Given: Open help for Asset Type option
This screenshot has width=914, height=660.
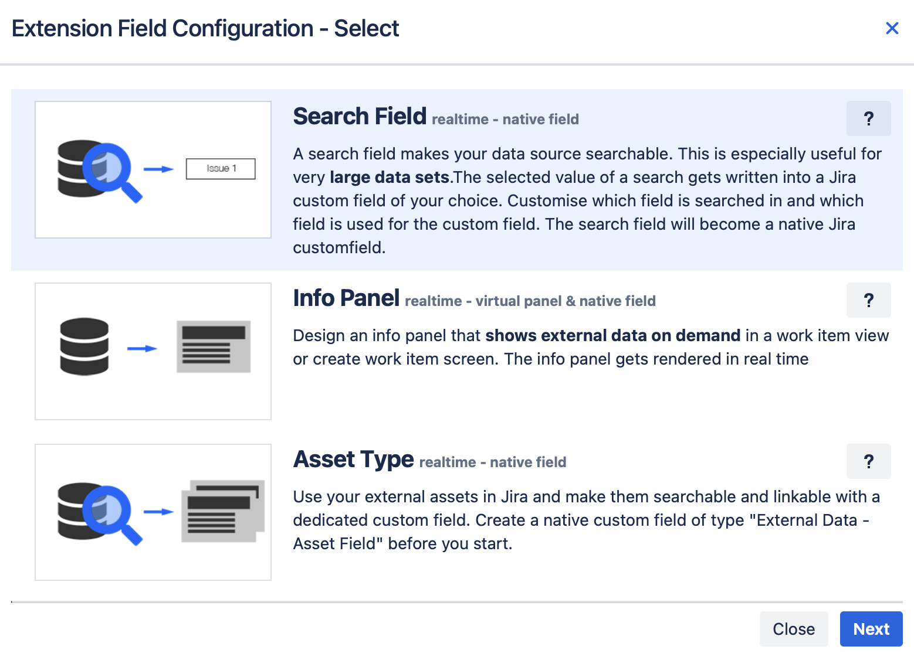Looking at the screenshot, I should click(x=868, y=461).
